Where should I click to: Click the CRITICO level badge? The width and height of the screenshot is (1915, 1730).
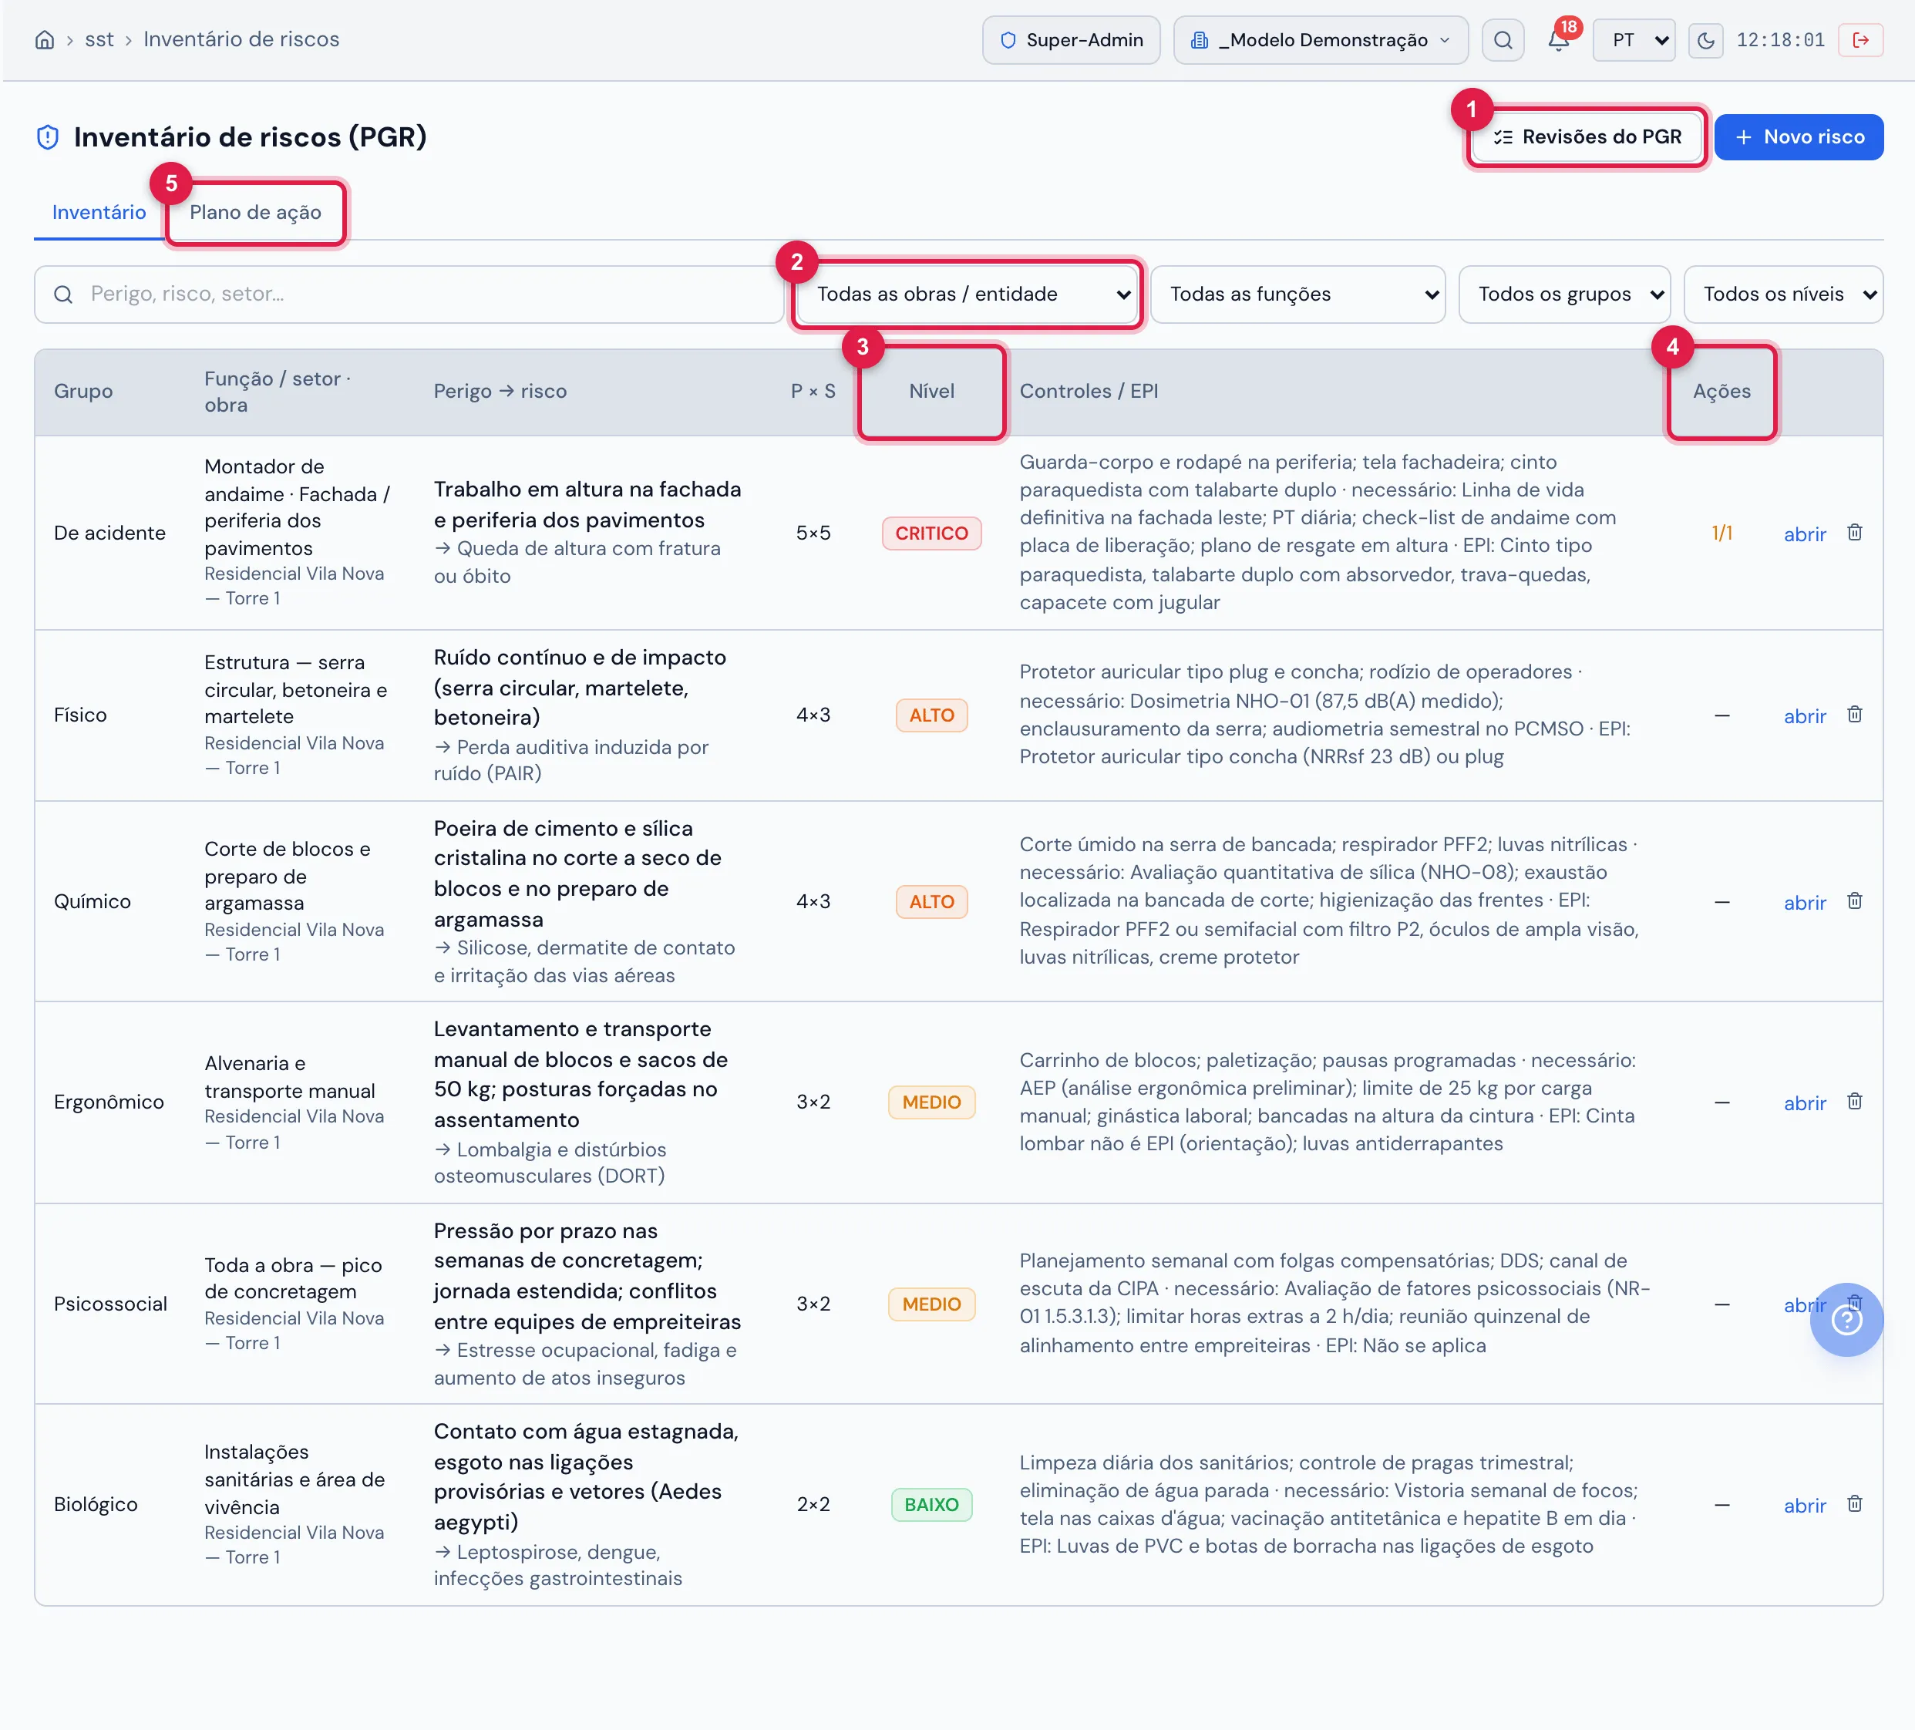coord(931,533)
